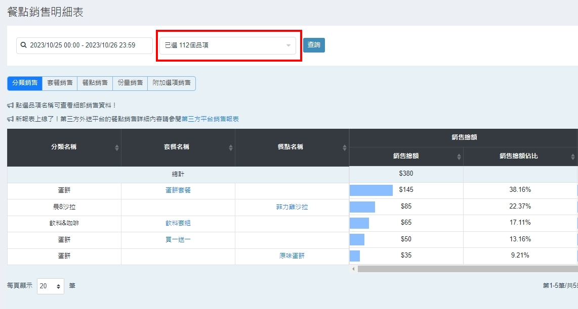The width and height of the screenshot is (578, 309).
Task: Sort by 分類名稱 column arrows
Action: pos(117,147)
